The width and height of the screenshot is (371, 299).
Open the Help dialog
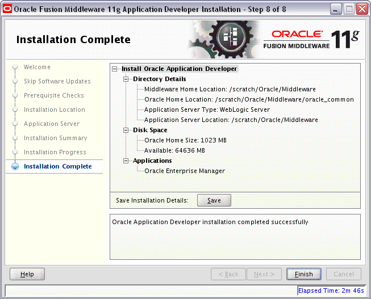pos(27,274)
